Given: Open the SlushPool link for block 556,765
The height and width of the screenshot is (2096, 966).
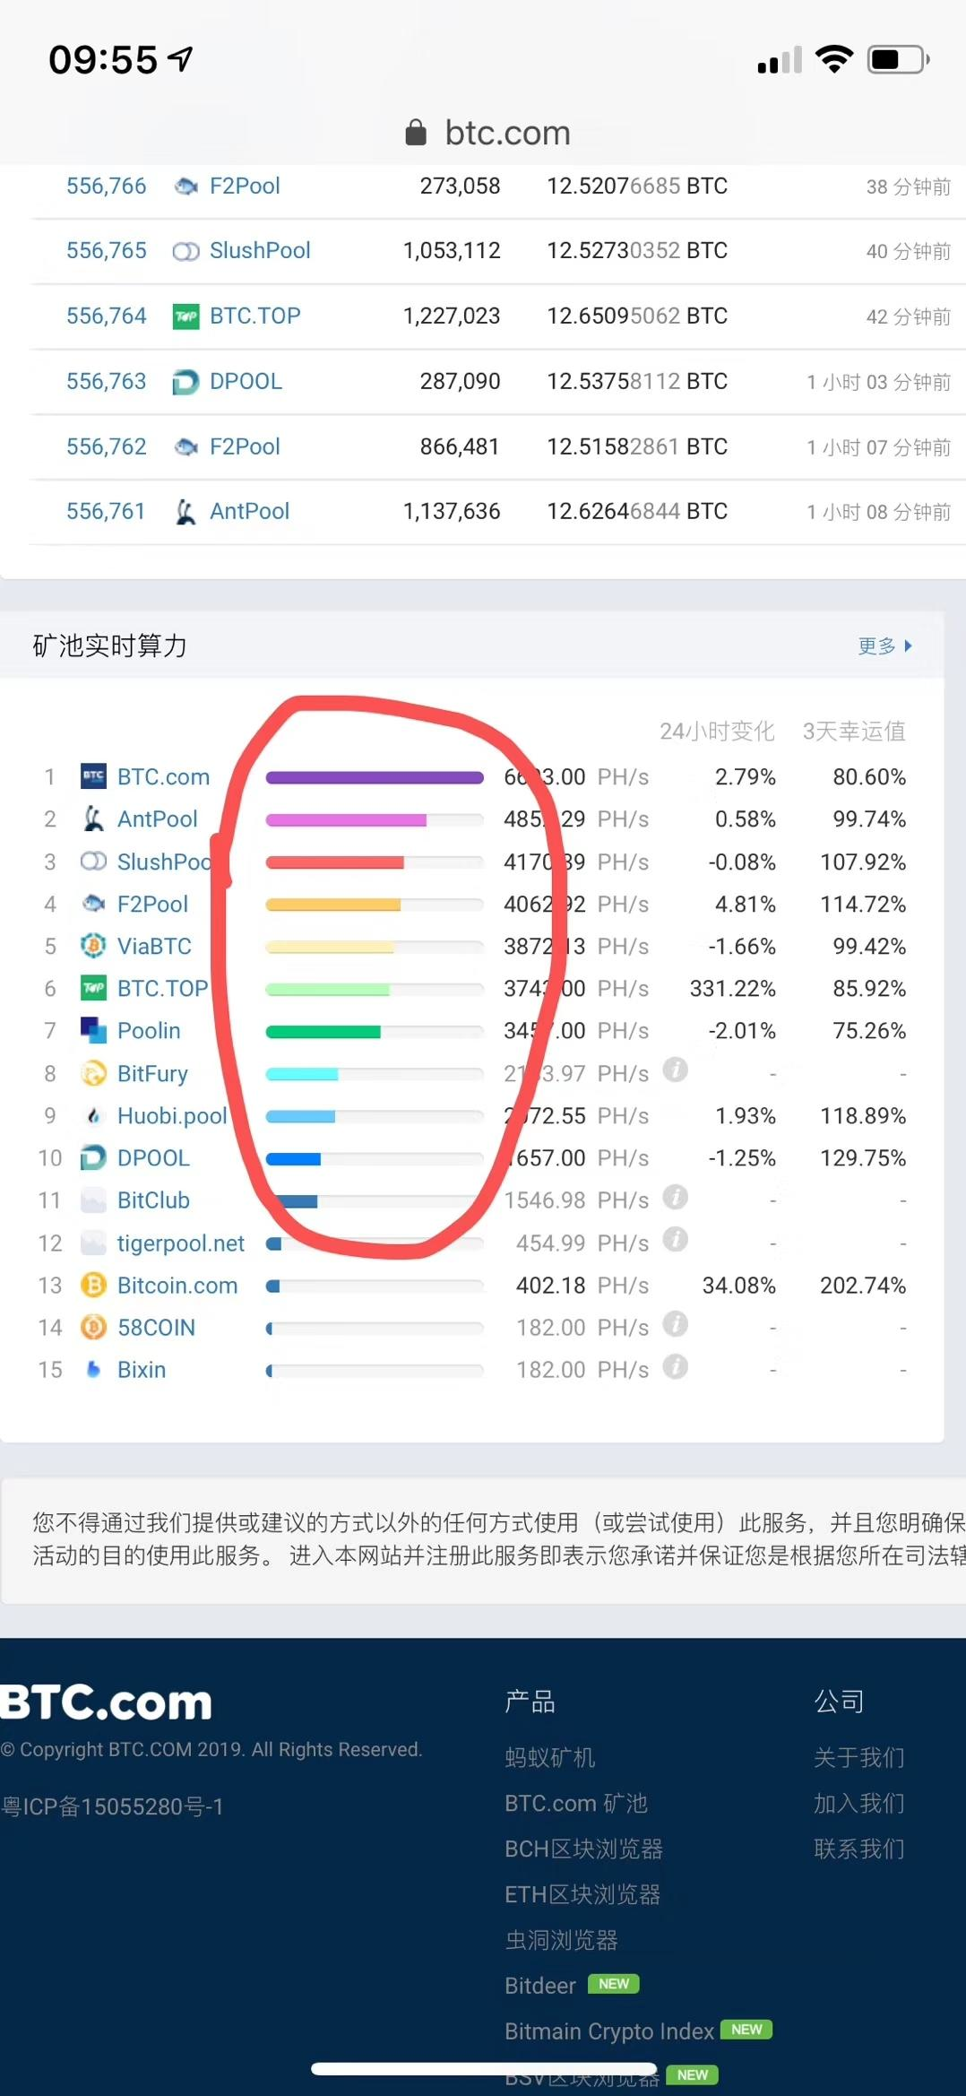Looking at the screenshot, I should coord(260,250).
